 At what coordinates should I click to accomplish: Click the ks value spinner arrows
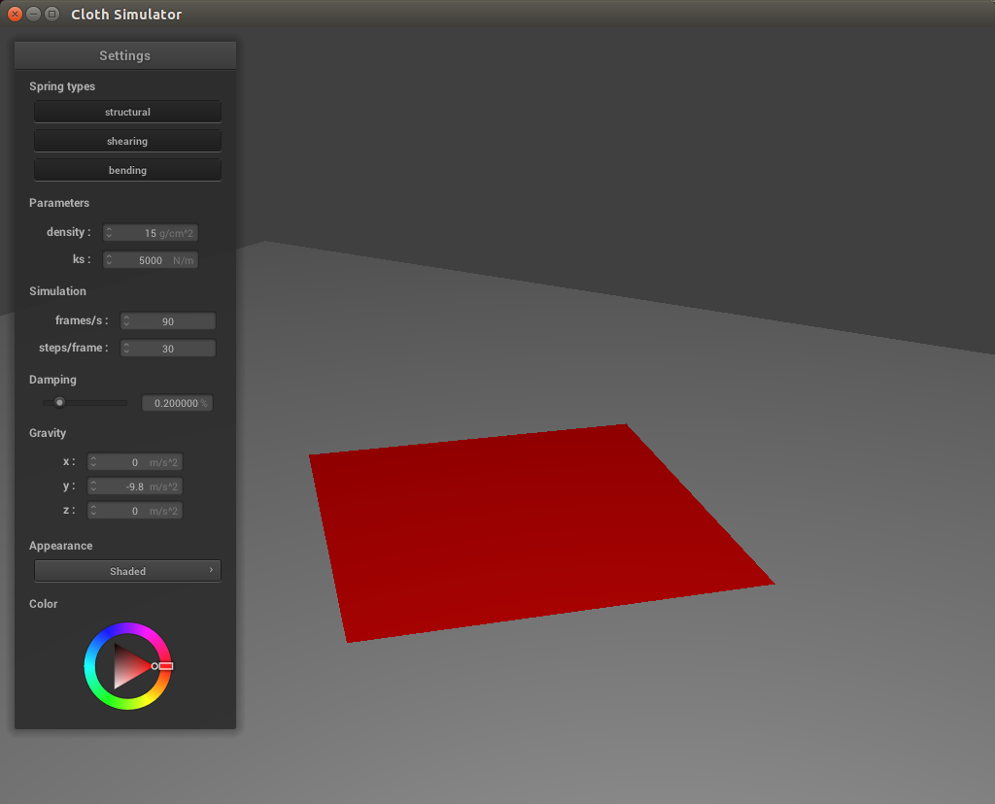[x=110, y=260]
